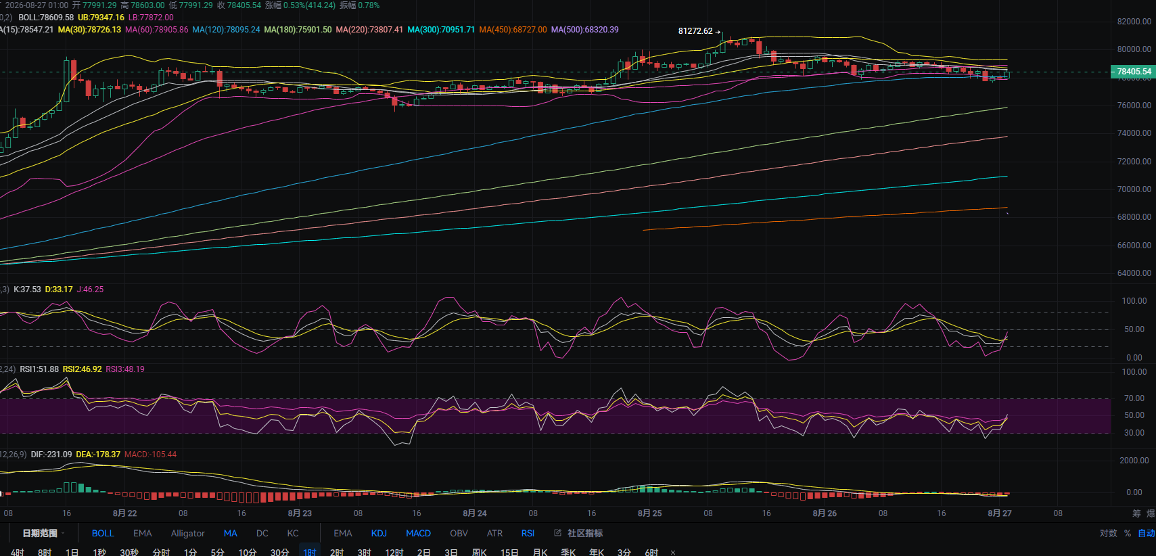The image size is (1156, 556).
Task: Toggle the MA main indicator
Action: 230,533
